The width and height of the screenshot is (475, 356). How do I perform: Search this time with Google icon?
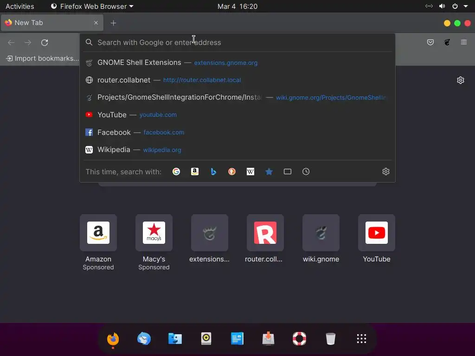[x=176, y=172]
